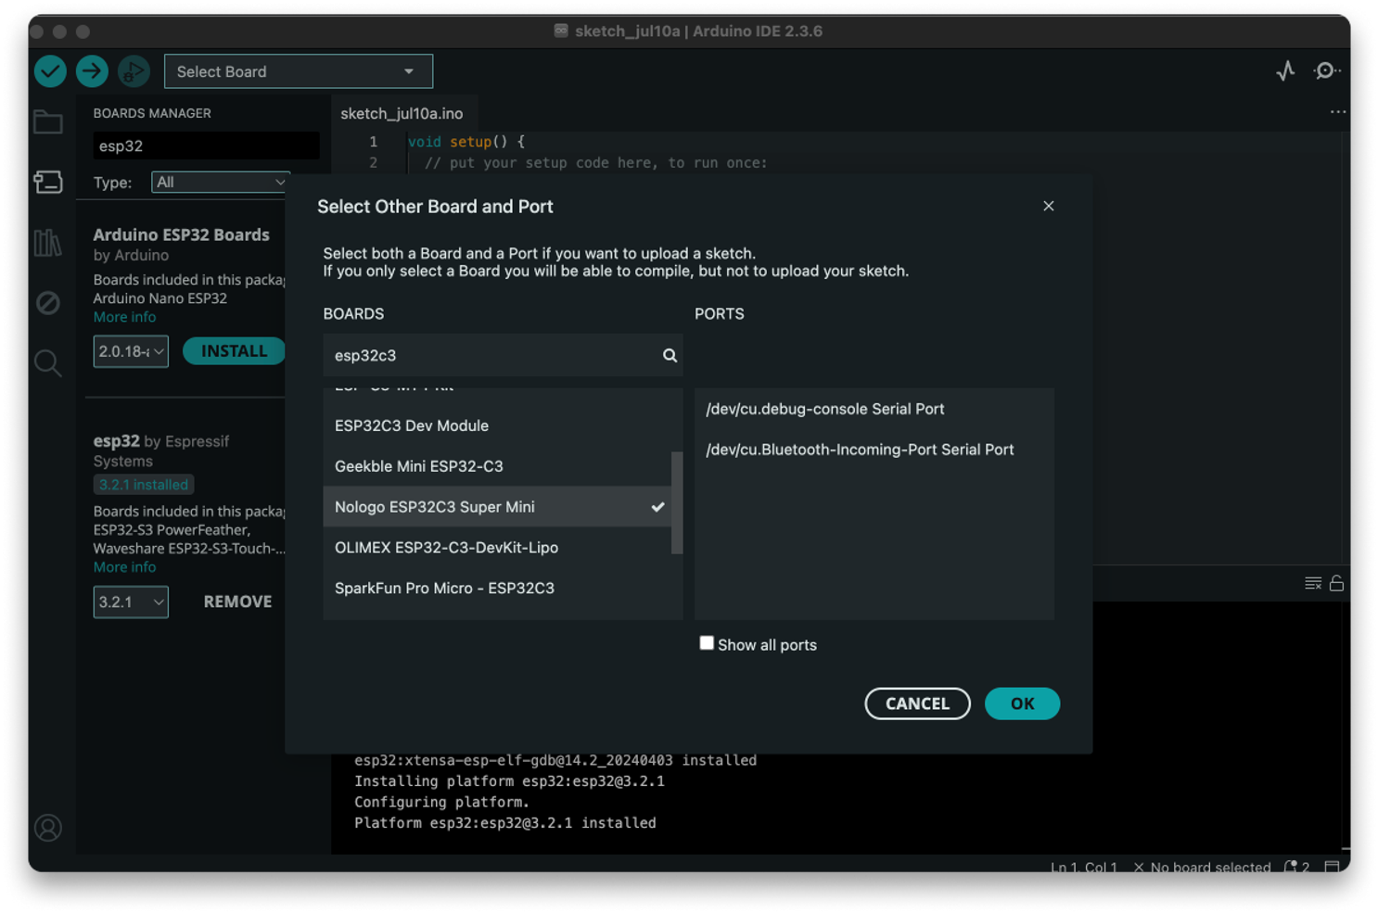The width and height of the screenshot is (1378, 913).
Task: Click the Ln 1, Col 1 status entry
Action: tap(1083, 868)
